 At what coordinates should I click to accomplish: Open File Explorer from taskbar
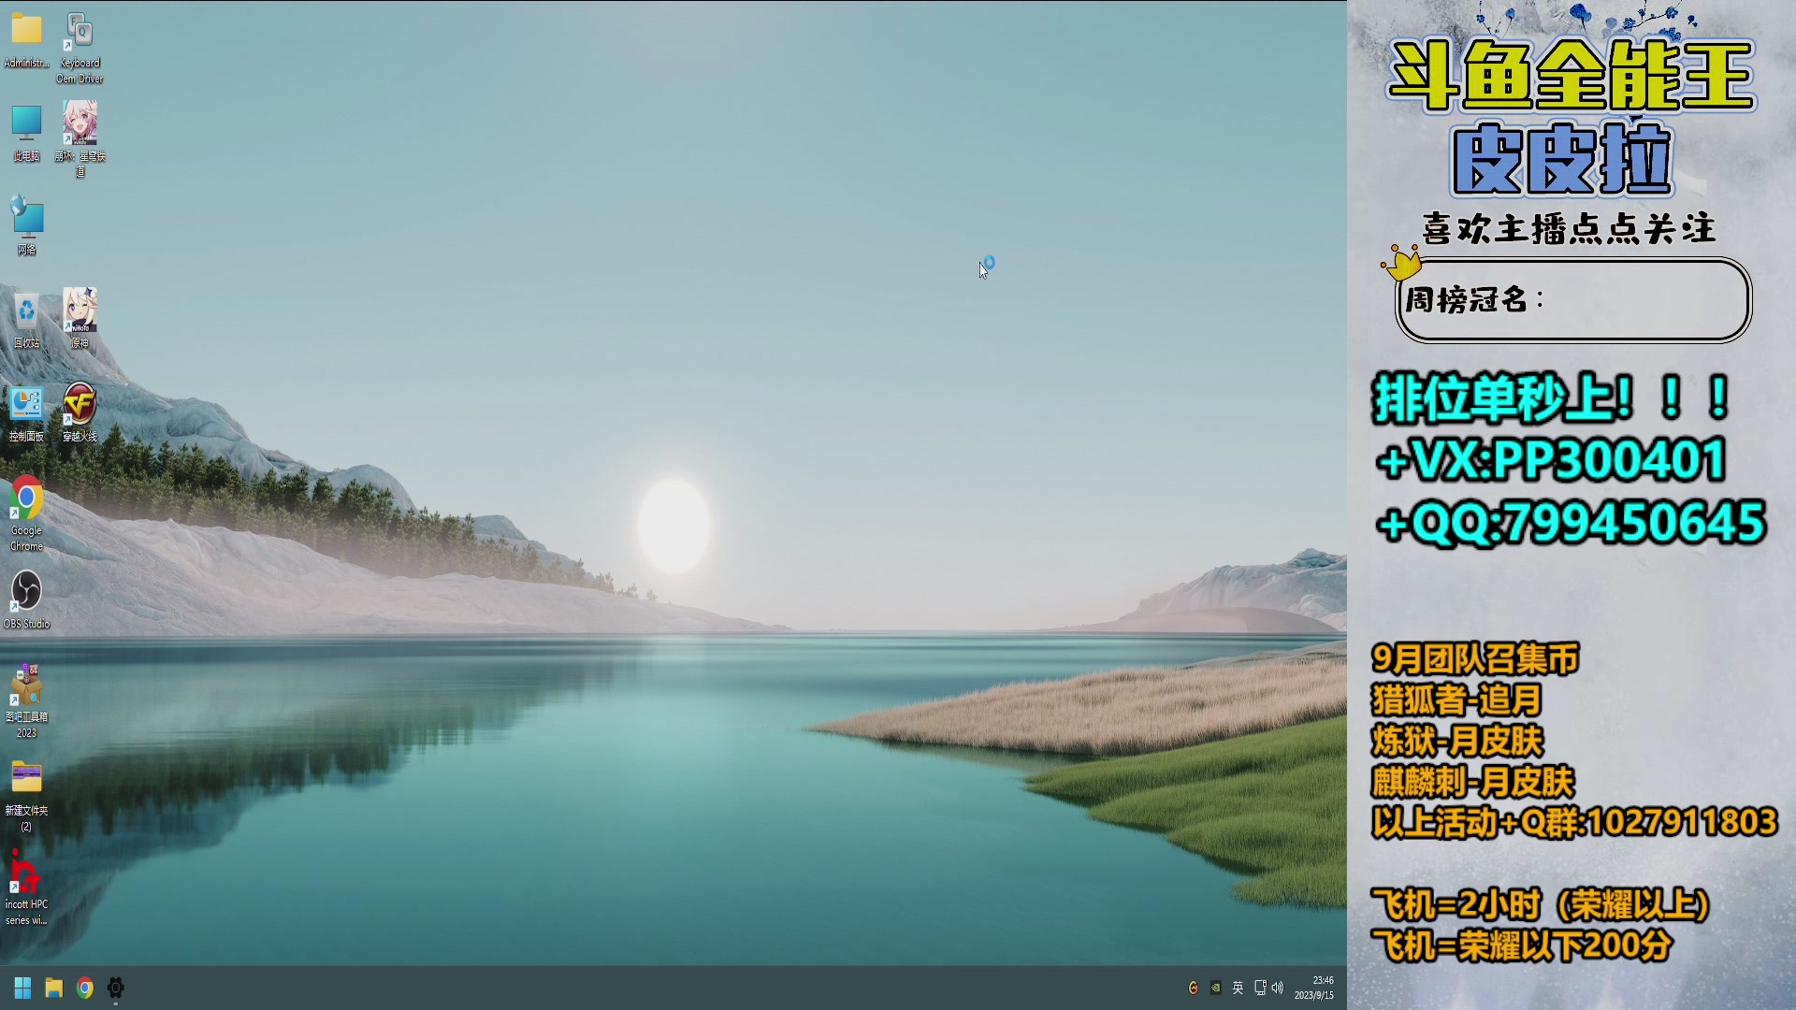[53, 988]
